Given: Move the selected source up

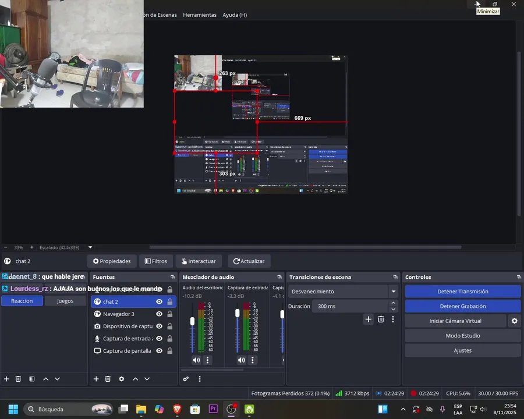Looking at the screenshot, I should 135,379.
